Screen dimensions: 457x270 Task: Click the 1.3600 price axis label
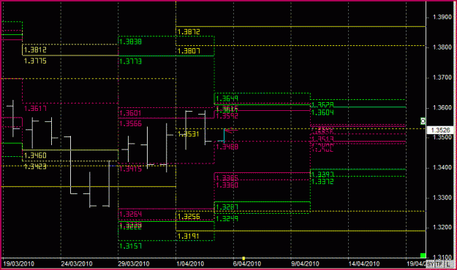tap(442, 107)
